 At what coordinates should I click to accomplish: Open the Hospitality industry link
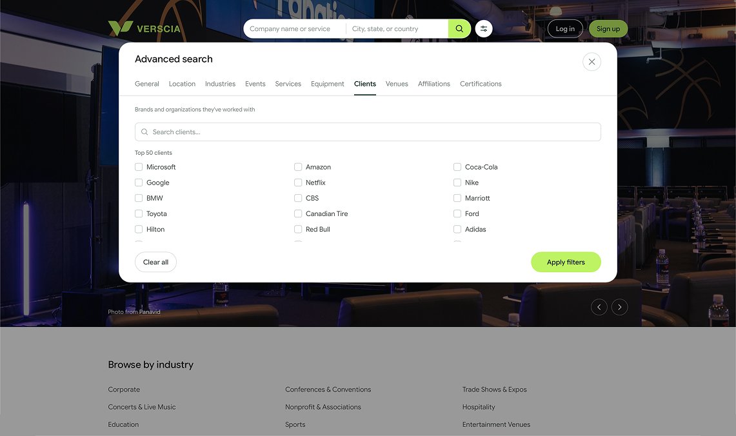[x=479, y=407]
